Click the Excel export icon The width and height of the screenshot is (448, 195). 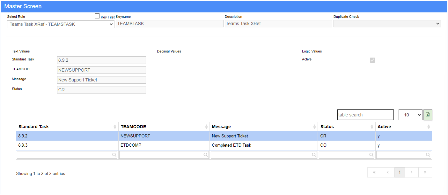pyautogui.click(x=428, y=115)
